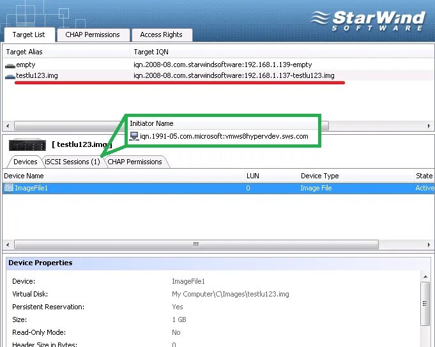Select the Devices sub-tab
Screen dimensions: 435x347
pyautogui.click(x=26, y=162)
